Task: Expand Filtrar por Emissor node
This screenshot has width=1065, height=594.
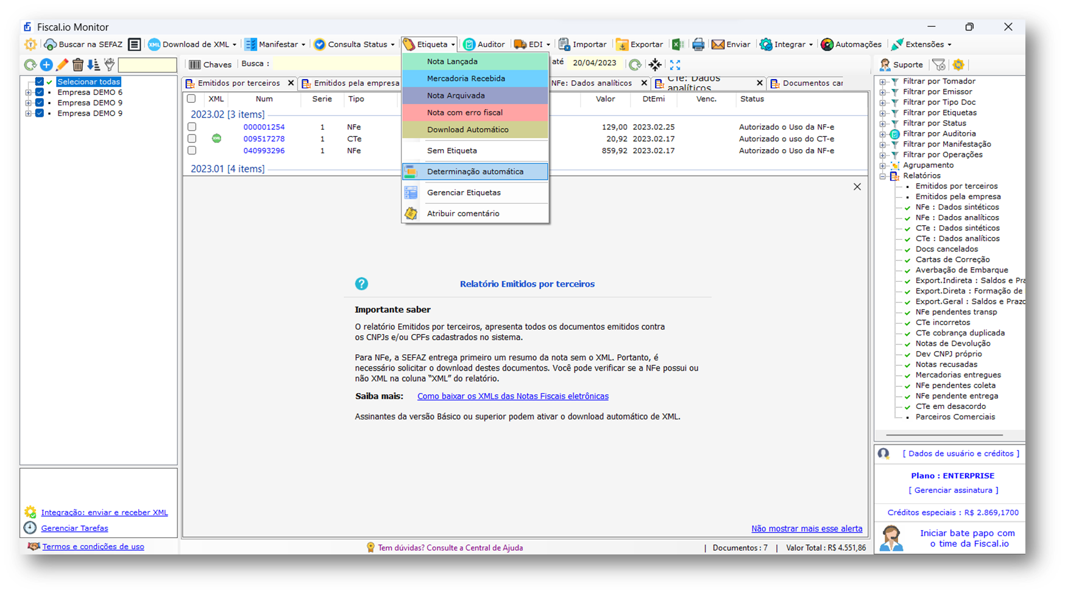Action: pyautogui.click(x=882, y=92)
